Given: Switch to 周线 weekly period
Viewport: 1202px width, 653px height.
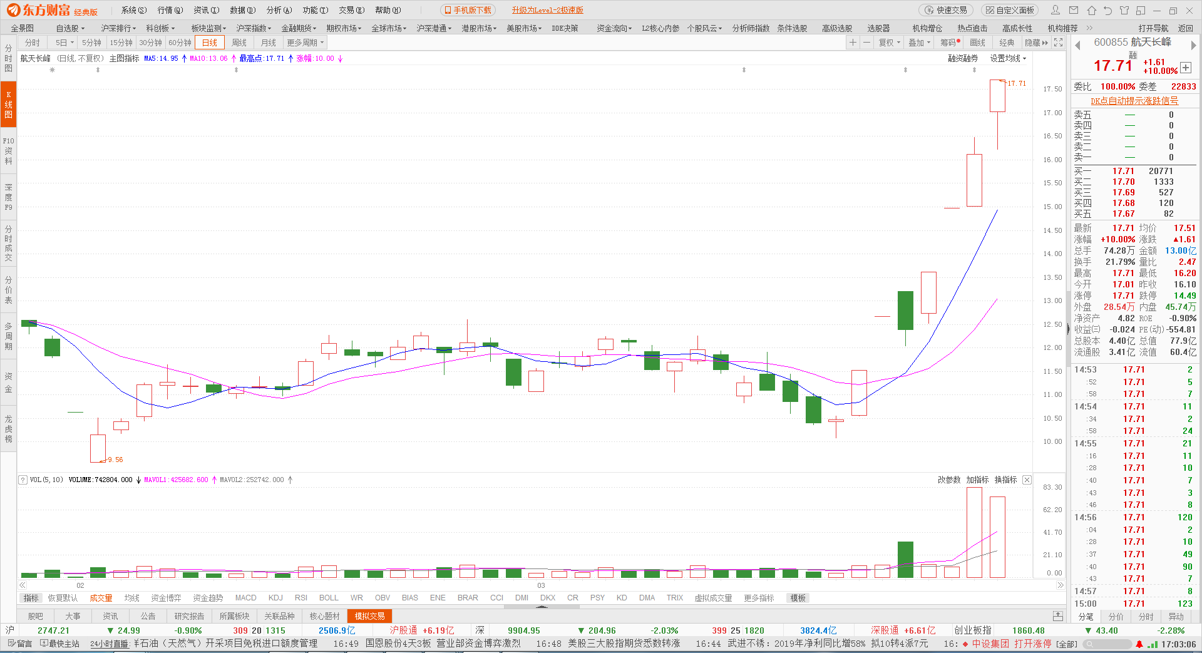Looking at the screenshot, I should 239,43.
